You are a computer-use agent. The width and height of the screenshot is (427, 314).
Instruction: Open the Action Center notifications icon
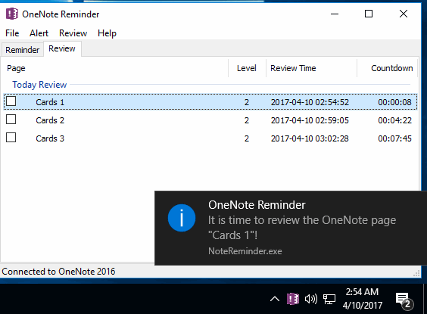tap(404, 300)
